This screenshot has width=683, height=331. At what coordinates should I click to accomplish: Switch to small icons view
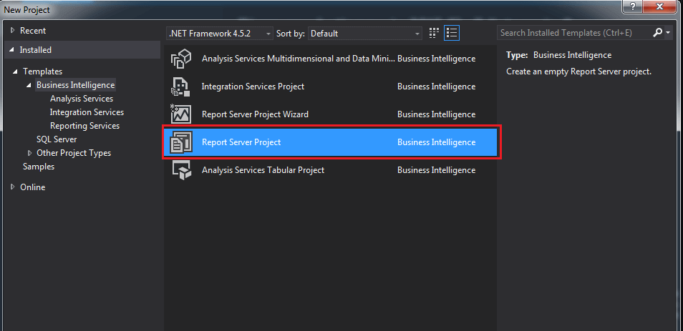coord(433,33)
